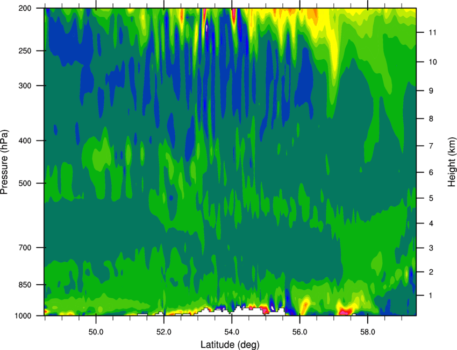Select the 1000 pressure tick label
The width and height of the screenshot is (457, 350).
(23, 316)
